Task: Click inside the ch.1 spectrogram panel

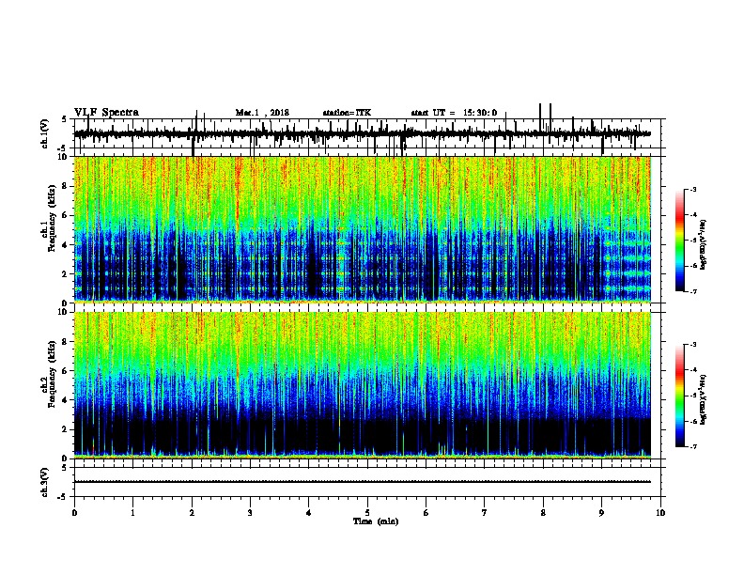Action: click(362, 229)
